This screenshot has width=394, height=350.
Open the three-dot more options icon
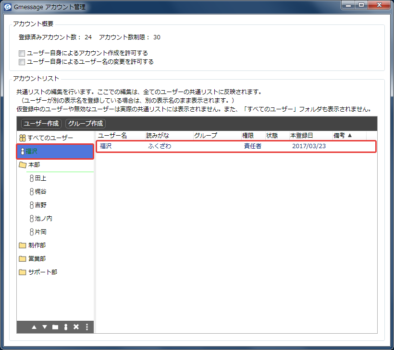click(87, 327)
